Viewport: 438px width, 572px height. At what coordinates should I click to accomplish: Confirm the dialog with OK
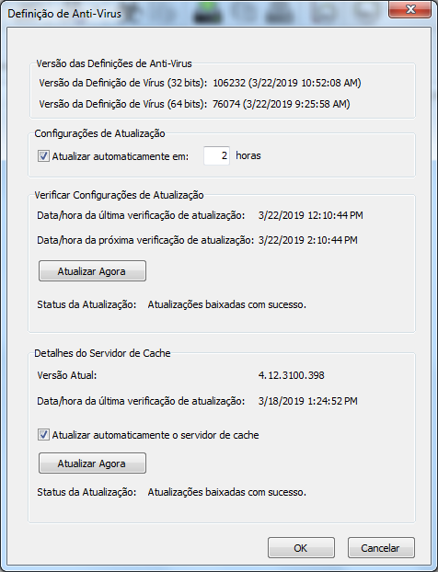[301, 547]
